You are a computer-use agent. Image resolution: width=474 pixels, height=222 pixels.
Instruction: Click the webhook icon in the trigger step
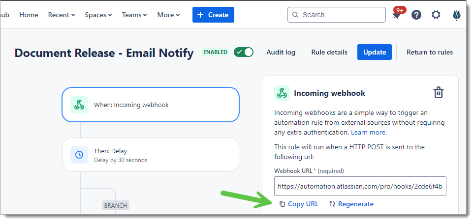point(79,105)
